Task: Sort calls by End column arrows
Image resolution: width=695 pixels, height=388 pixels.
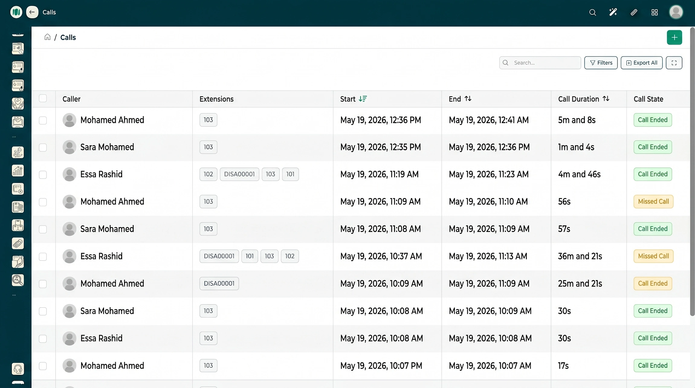Action: pos(468,99)
